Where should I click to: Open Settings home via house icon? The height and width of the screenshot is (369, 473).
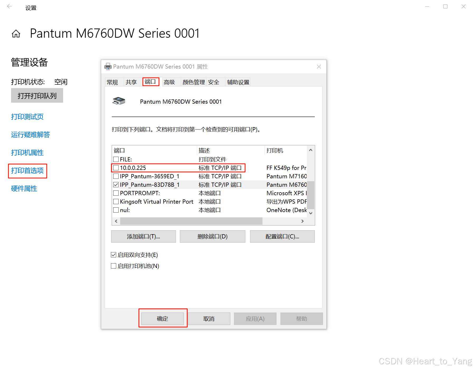click(x=16, y=33)
